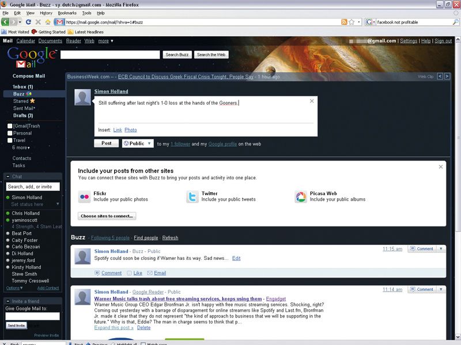
Task: Open chat with Chris Holland
Action: tap(25, 213)
